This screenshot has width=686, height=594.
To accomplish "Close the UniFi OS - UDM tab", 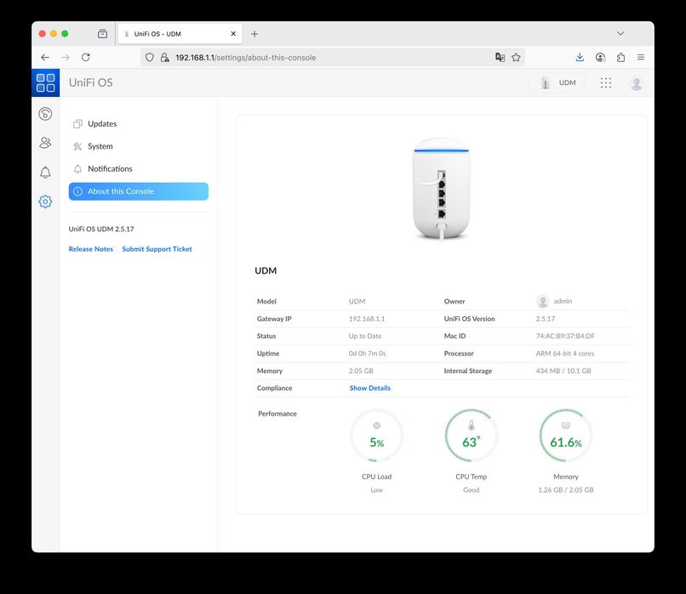I will point(233,34).
